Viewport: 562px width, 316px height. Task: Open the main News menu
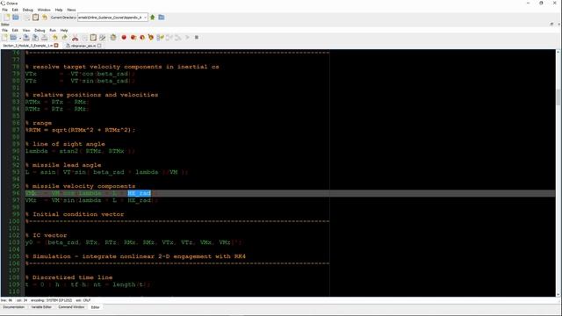click(x=71, y=10)
